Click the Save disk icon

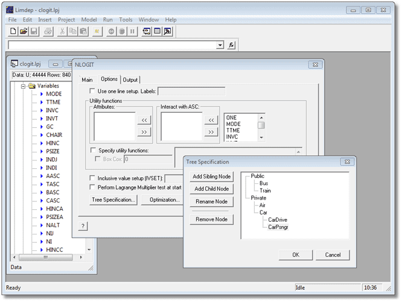coord(34,31)
